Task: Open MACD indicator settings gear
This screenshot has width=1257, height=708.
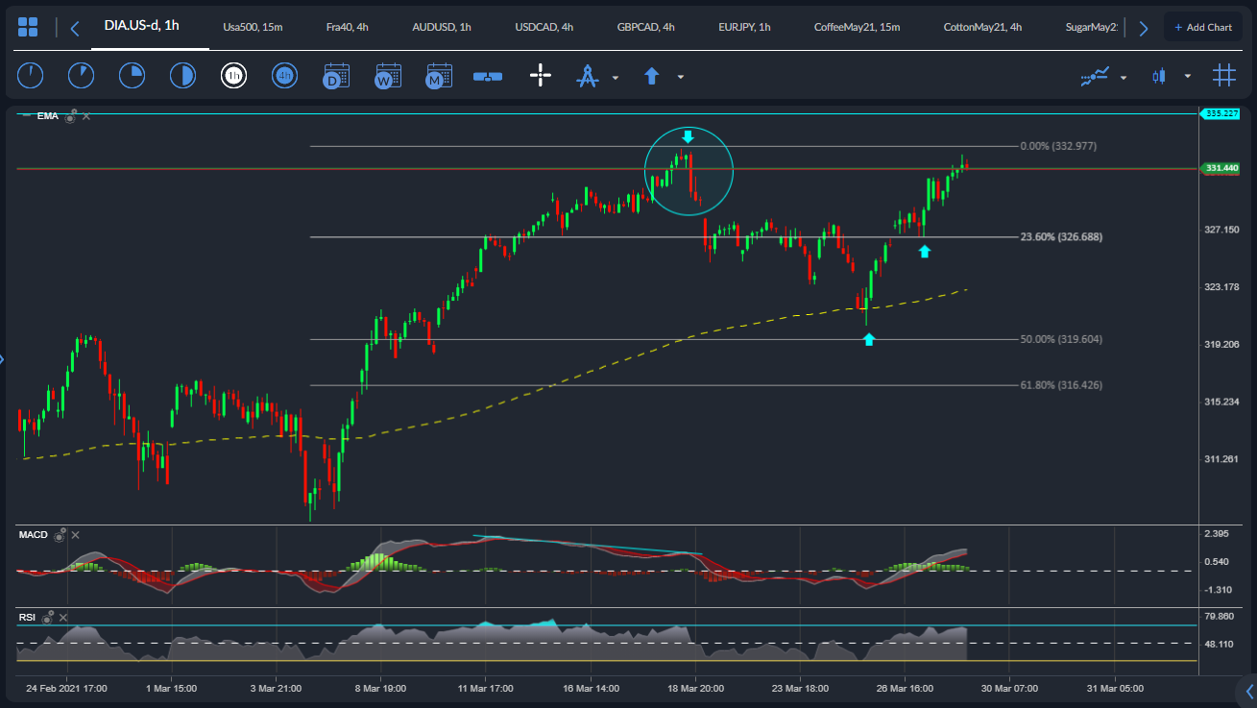Action: coord(60,534)
